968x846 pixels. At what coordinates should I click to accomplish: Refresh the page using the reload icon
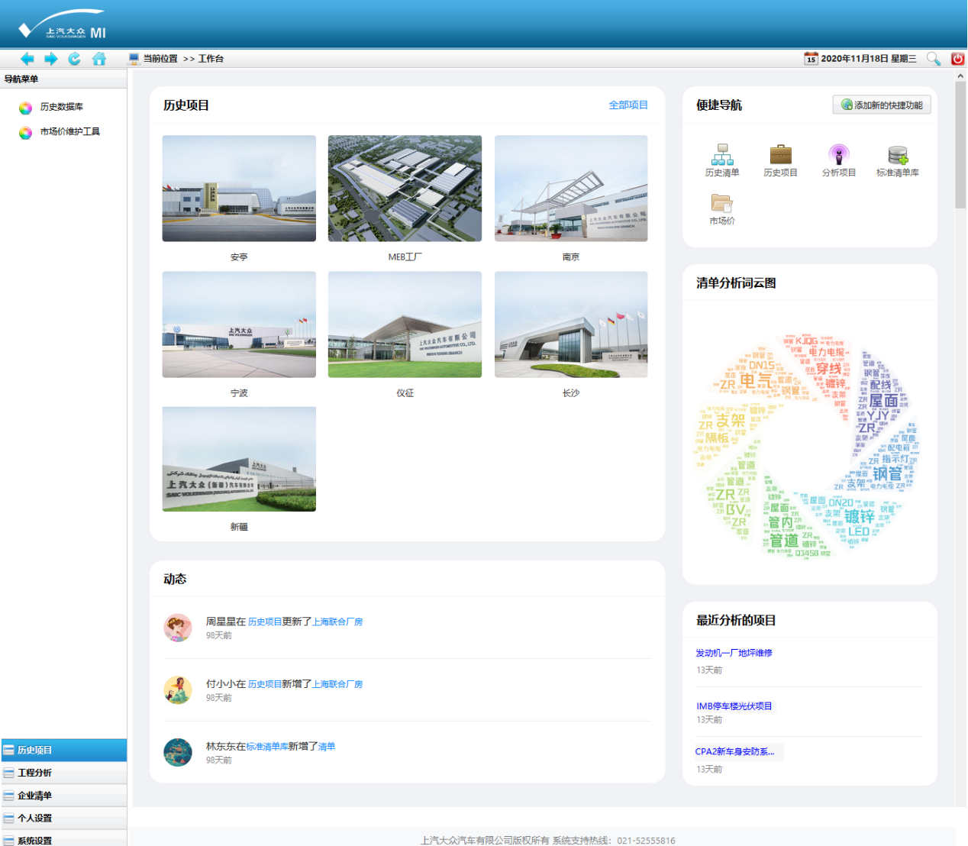[x=75, y=59]
